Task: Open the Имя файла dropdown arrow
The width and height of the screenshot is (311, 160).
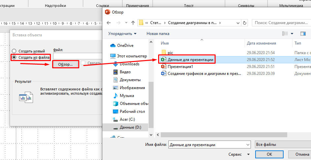Action: pos(248,145)
